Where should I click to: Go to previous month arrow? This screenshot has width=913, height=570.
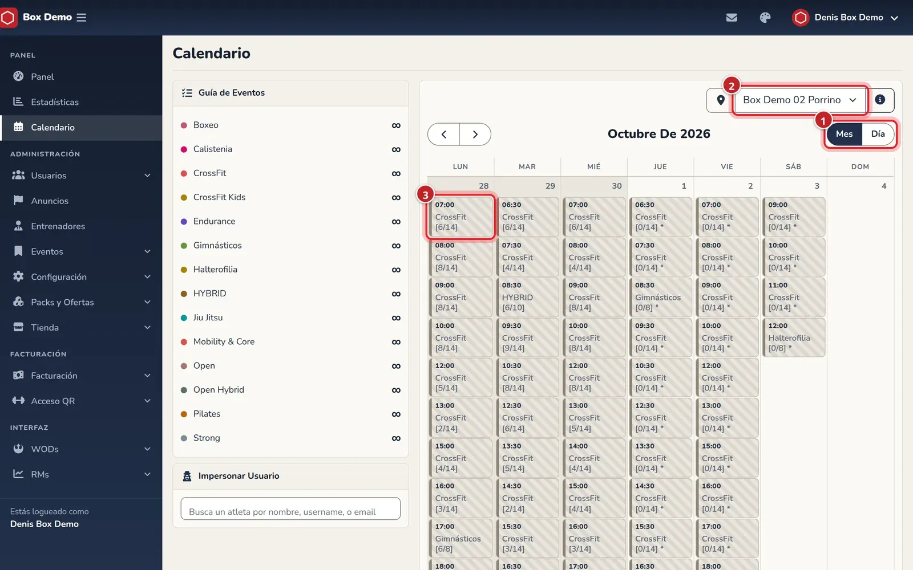pos(444,135)
